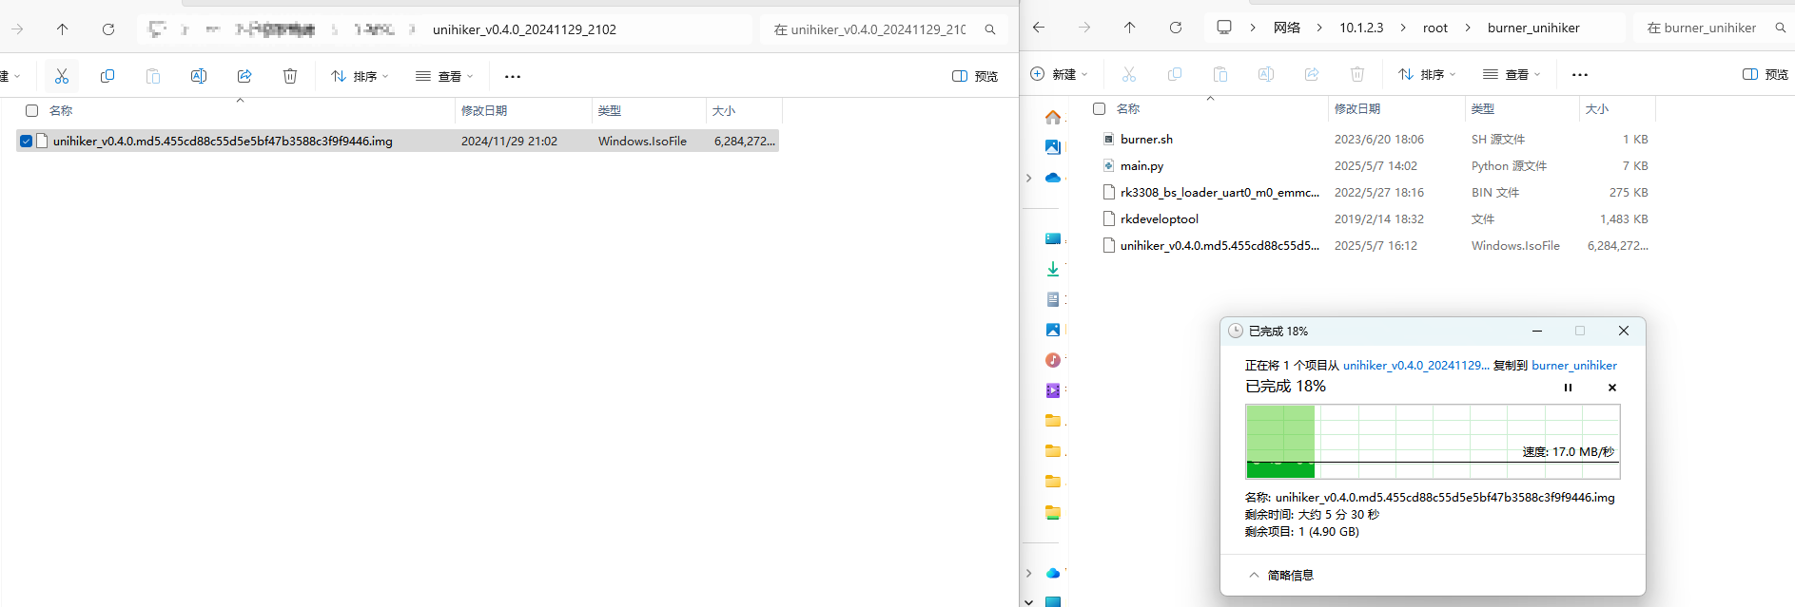Open Music icon in right sidebar
The image size is (1795, 607).
(1053, 360)
